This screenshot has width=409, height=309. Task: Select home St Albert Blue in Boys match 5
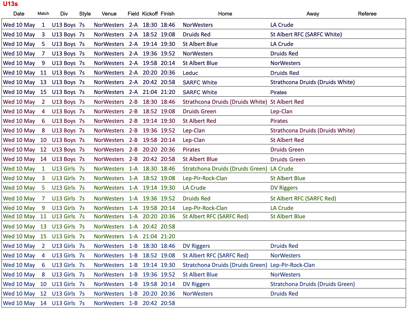[x=200, y=44]
